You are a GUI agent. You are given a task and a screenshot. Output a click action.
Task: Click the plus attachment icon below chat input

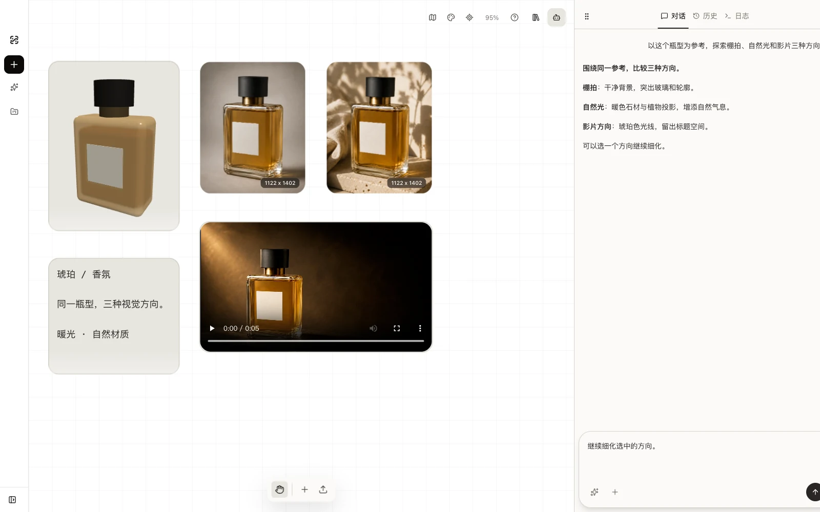615,492
